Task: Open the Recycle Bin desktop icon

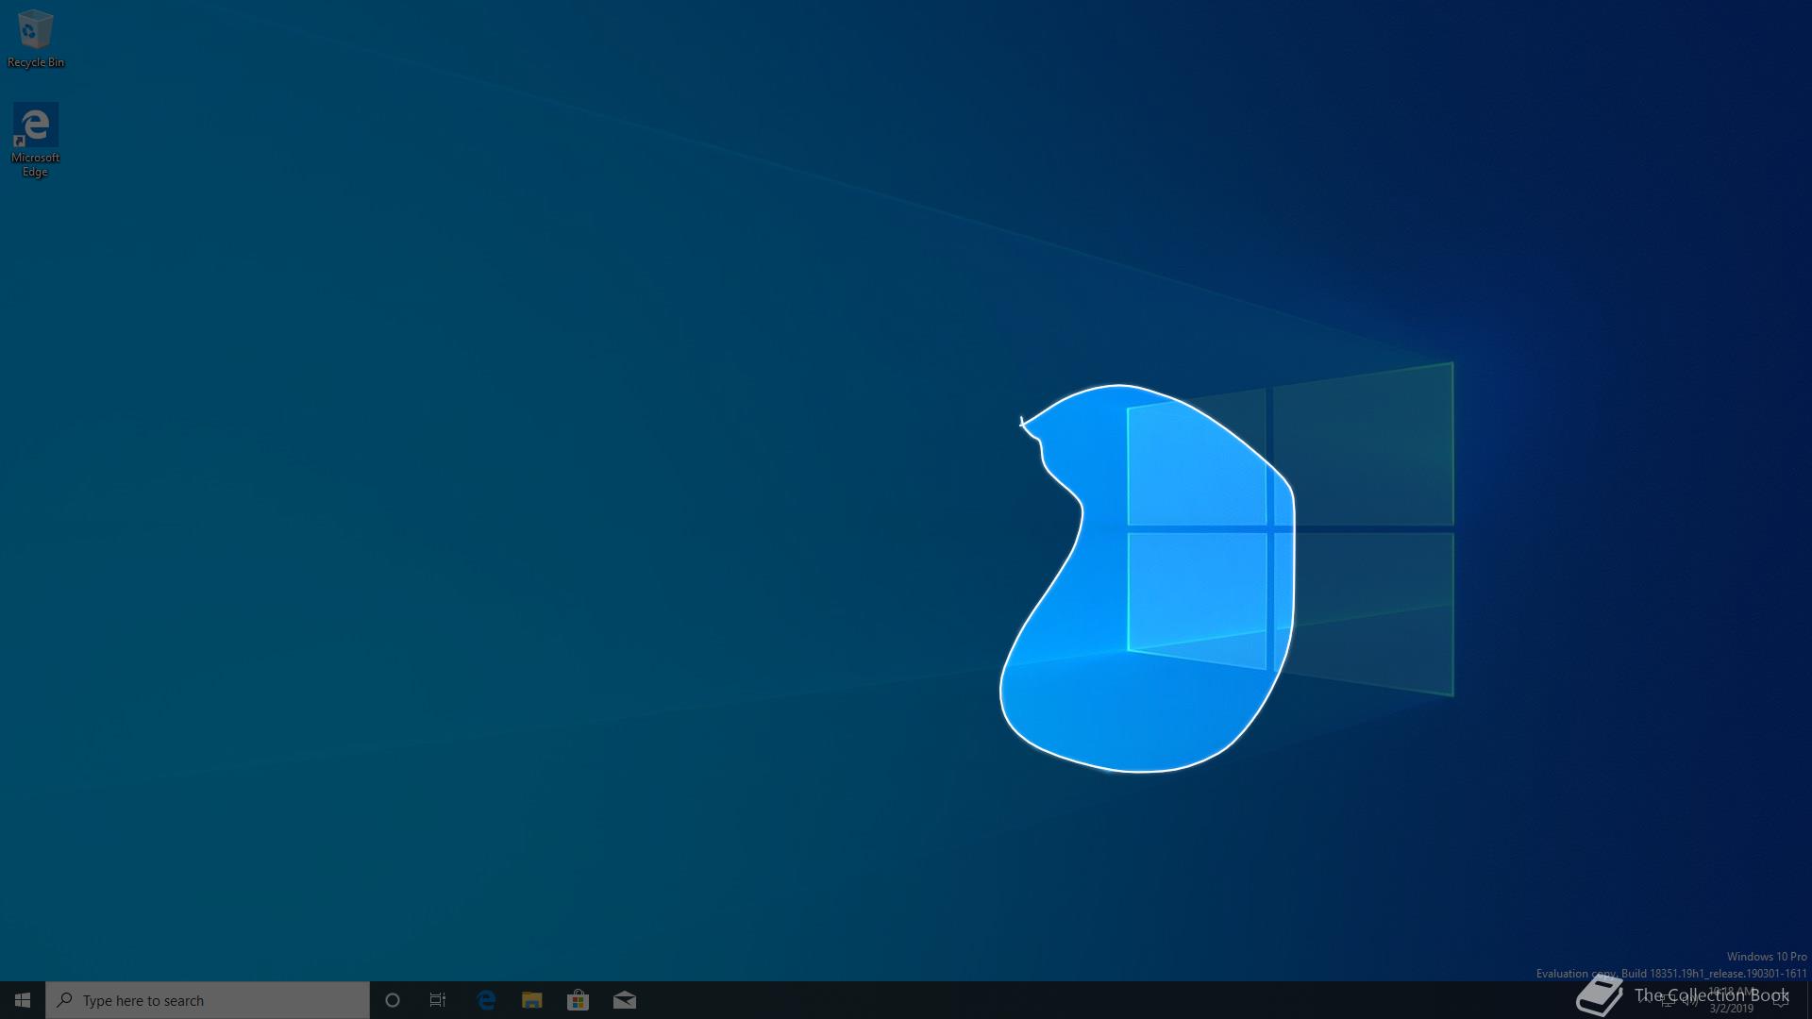Action: 36,39
